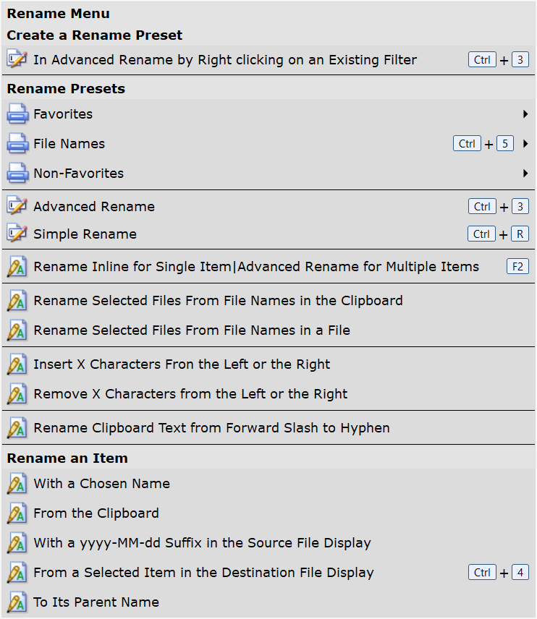Image resolution: width=537 pixels, height=619 pixels.
Task: Click the pencil icon beside To Its Parent Name
Action: pos(17,602)
